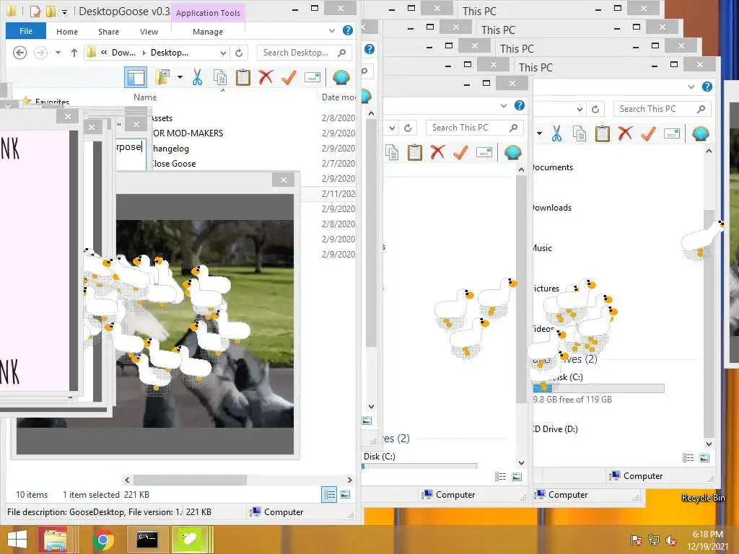The height and width of the screenshot is (554, 739).
Task: Switch to details view in front This PC window
Action: point(688,457)
